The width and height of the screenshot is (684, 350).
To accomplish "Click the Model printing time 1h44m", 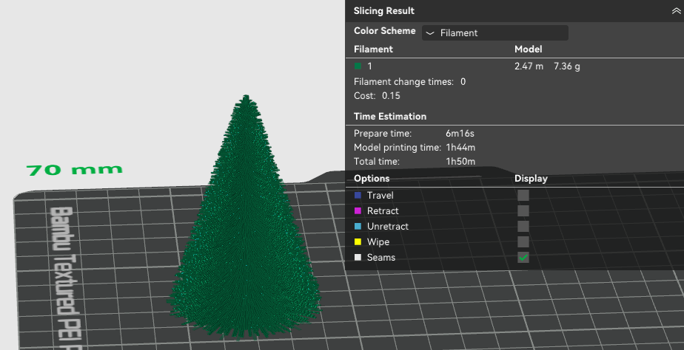I will [460, 148].
